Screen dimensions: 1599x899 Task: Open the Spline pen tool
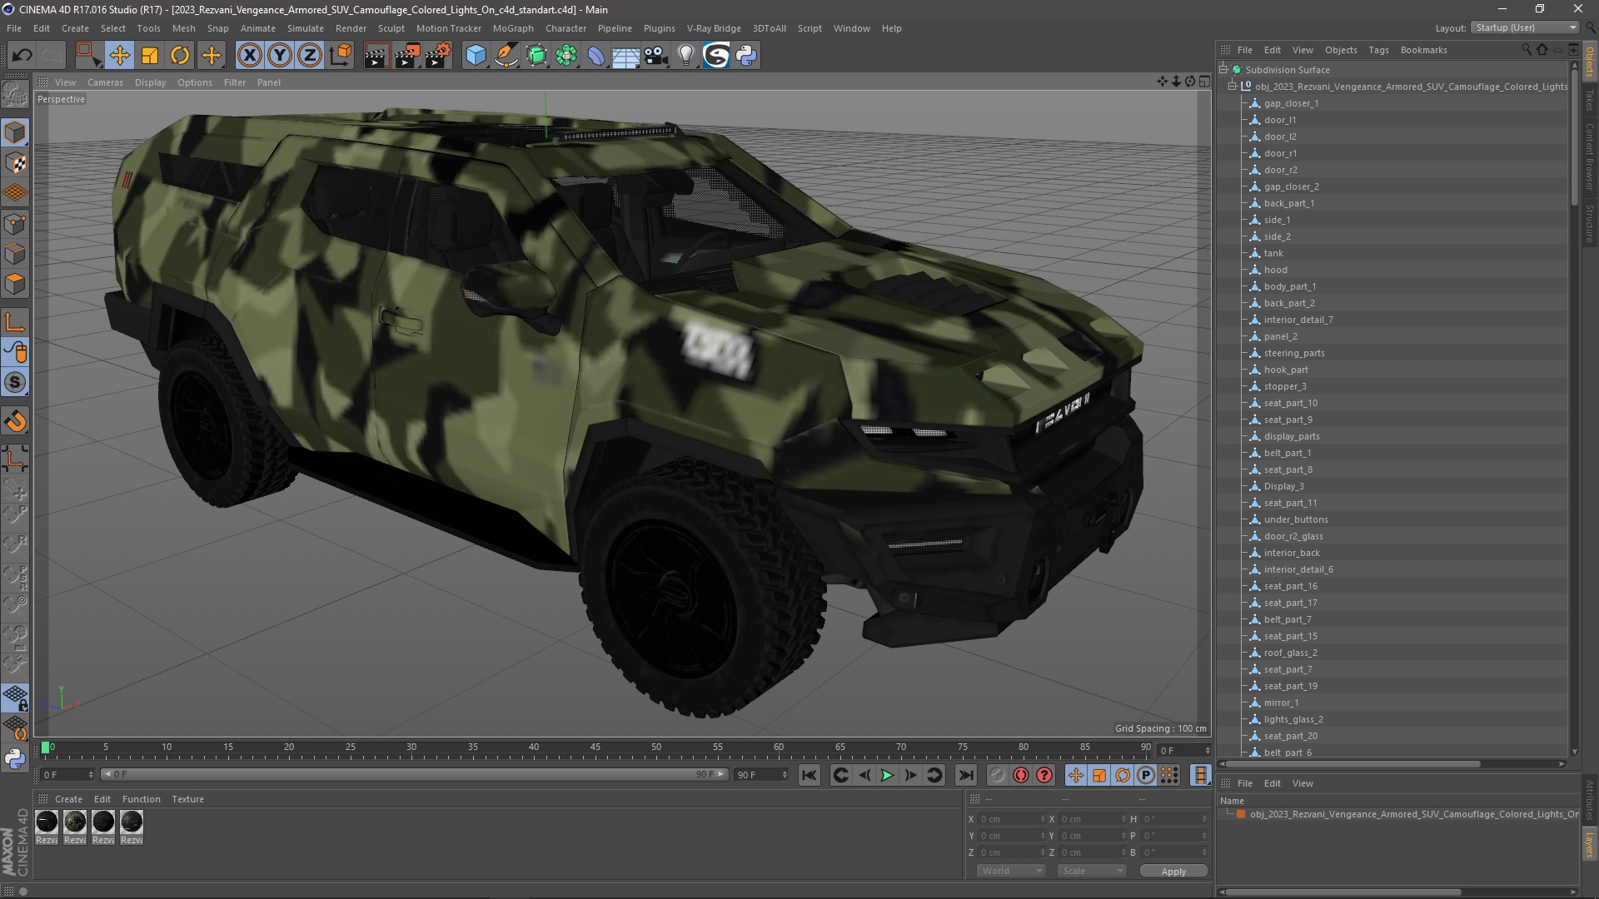(506, 56)
